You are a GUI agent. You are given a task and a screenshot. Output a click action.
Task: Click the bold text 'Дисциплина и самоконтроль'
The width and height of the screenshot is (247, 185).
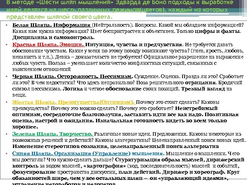point(53,38)
